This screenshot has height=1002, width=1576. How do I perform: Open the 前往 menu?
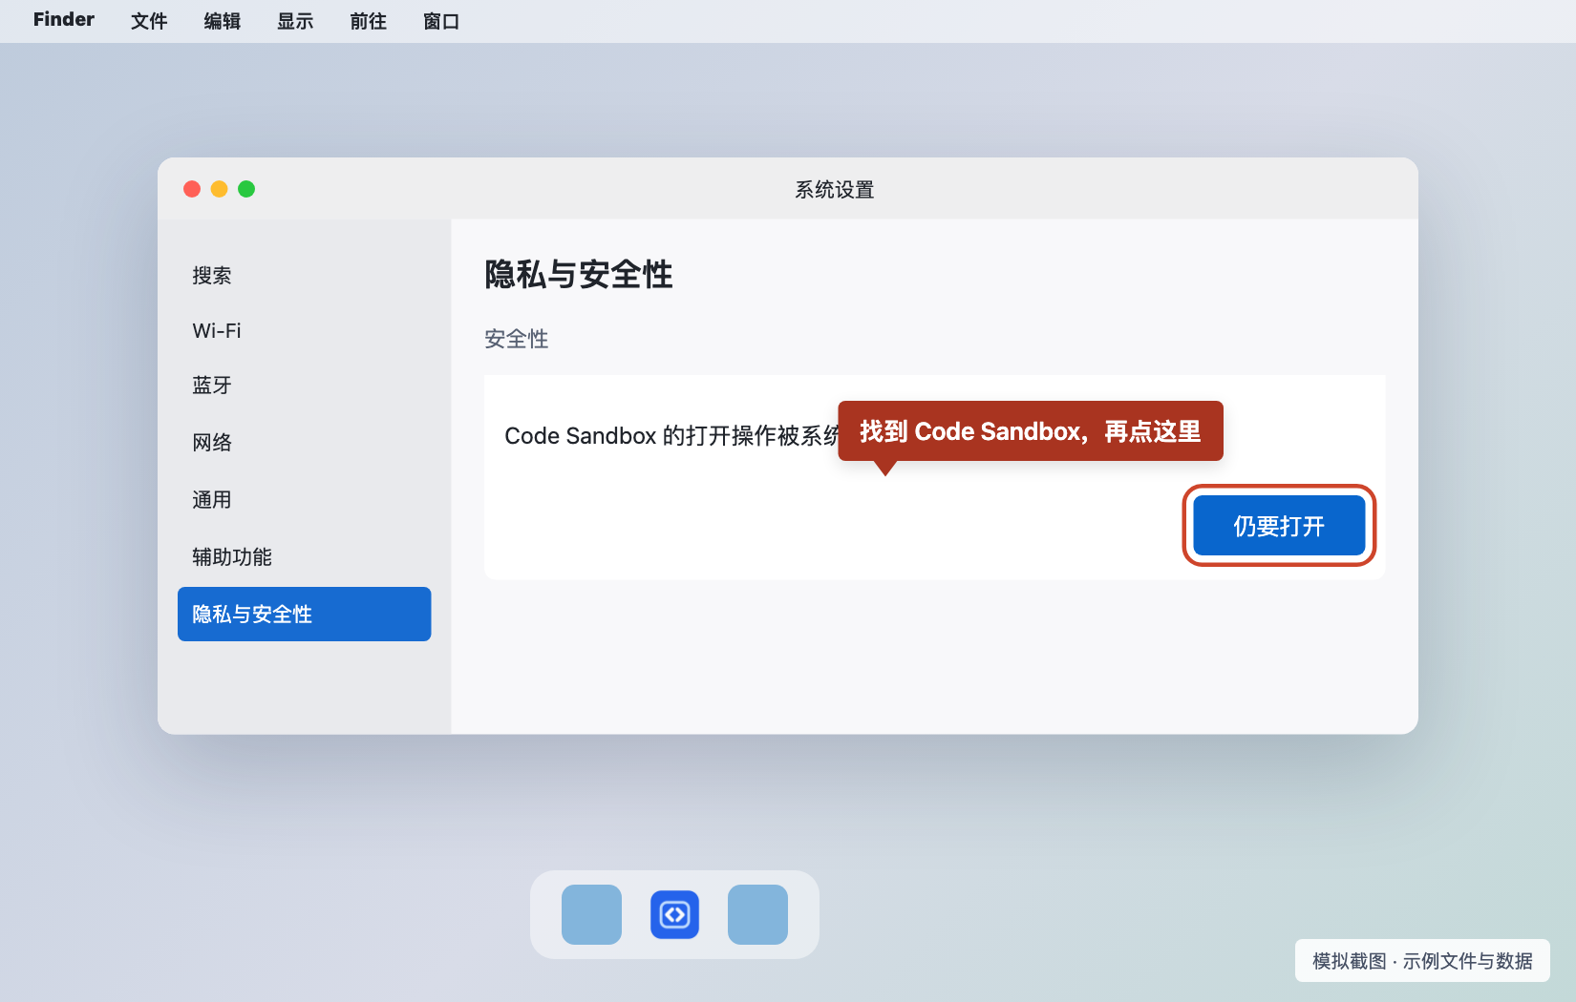pyautogui.click(x=369, y=20)
